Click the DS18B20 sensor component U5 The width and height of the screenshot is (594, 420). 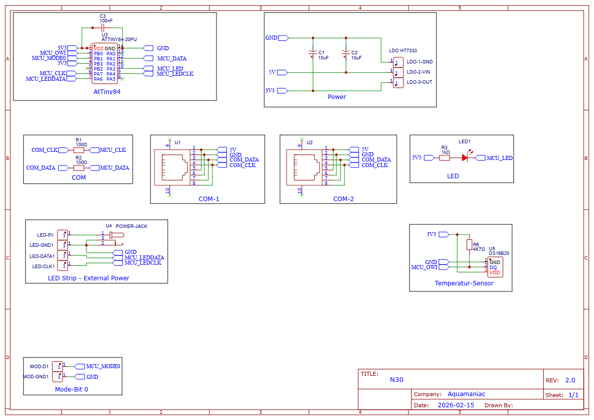tap(495, 267)
